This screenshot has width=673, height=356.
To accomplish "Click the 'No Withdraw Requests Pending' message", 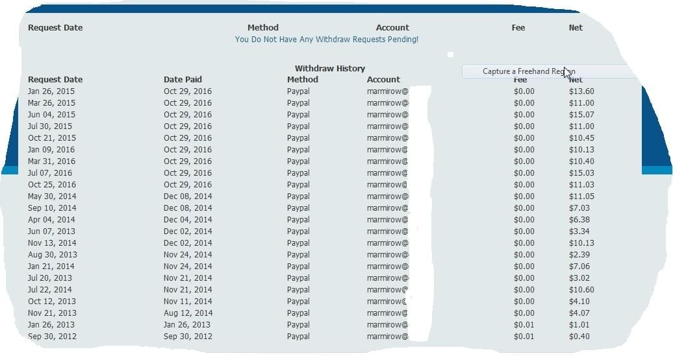I will [x=327, y=40].
